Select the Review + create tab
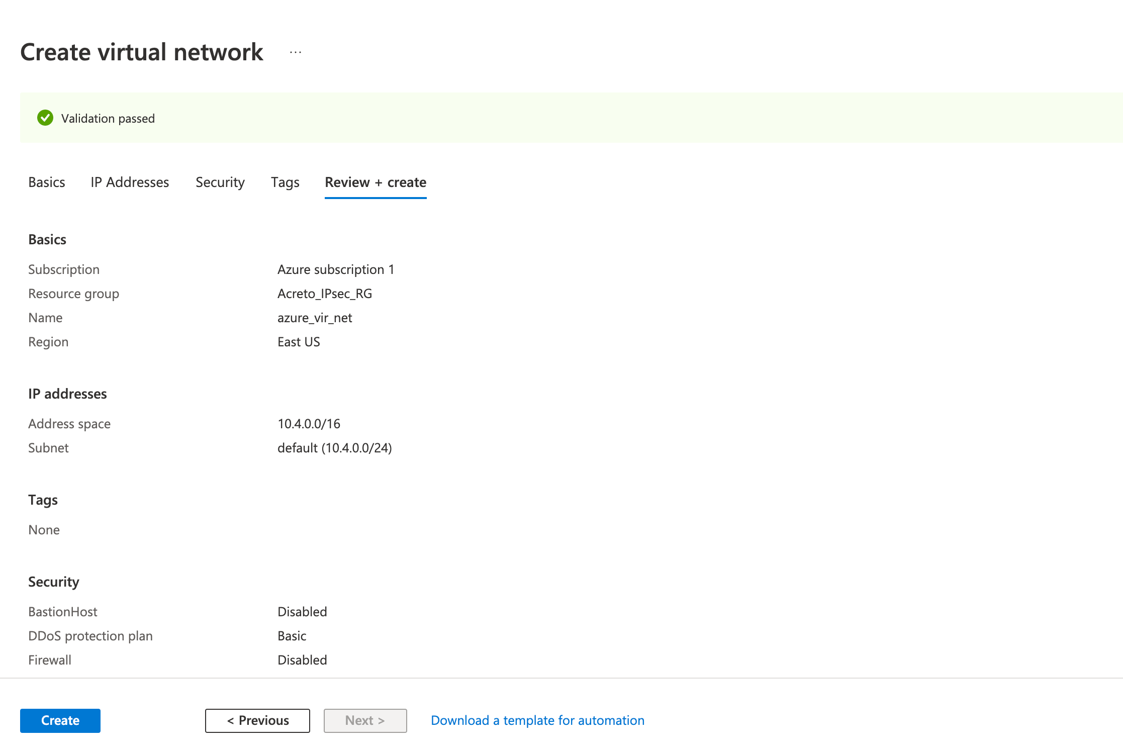1123x753 pixels. point(376,182)
